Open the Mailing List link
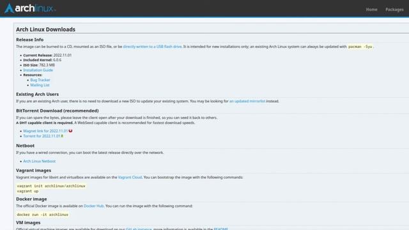409x230 pixels. (x=40, y=85)
